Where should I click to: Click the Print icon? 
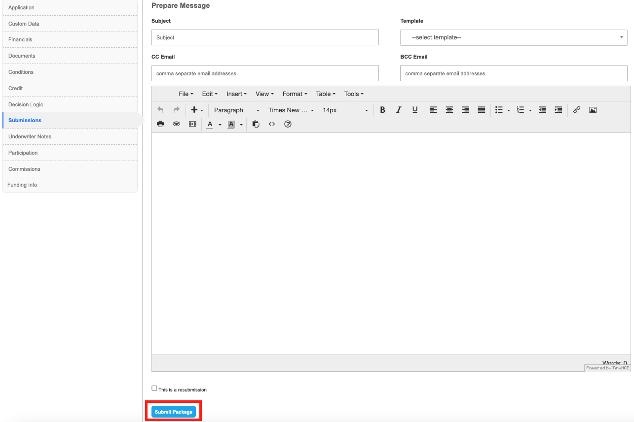(160, 124)
